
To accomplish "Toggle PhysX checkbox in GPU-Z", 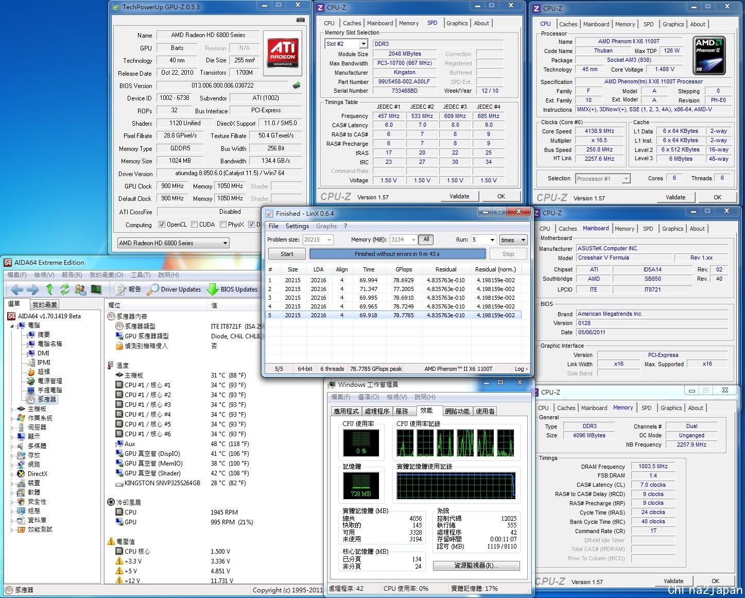I will [223, 225].
